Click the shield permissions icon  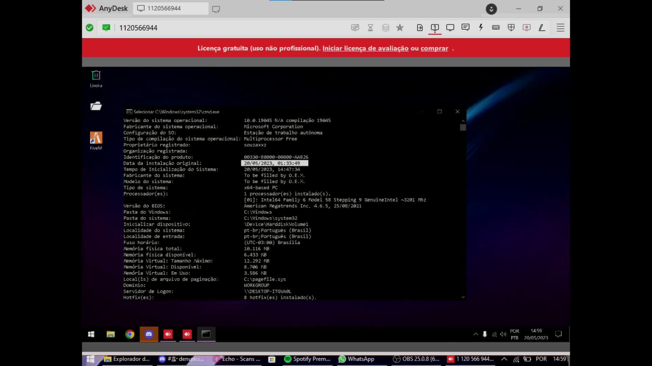[511, 27]
